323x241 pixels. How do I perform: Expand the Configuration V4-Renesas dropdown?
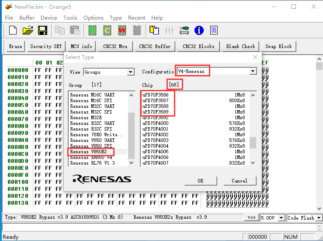tap(253, 72)
